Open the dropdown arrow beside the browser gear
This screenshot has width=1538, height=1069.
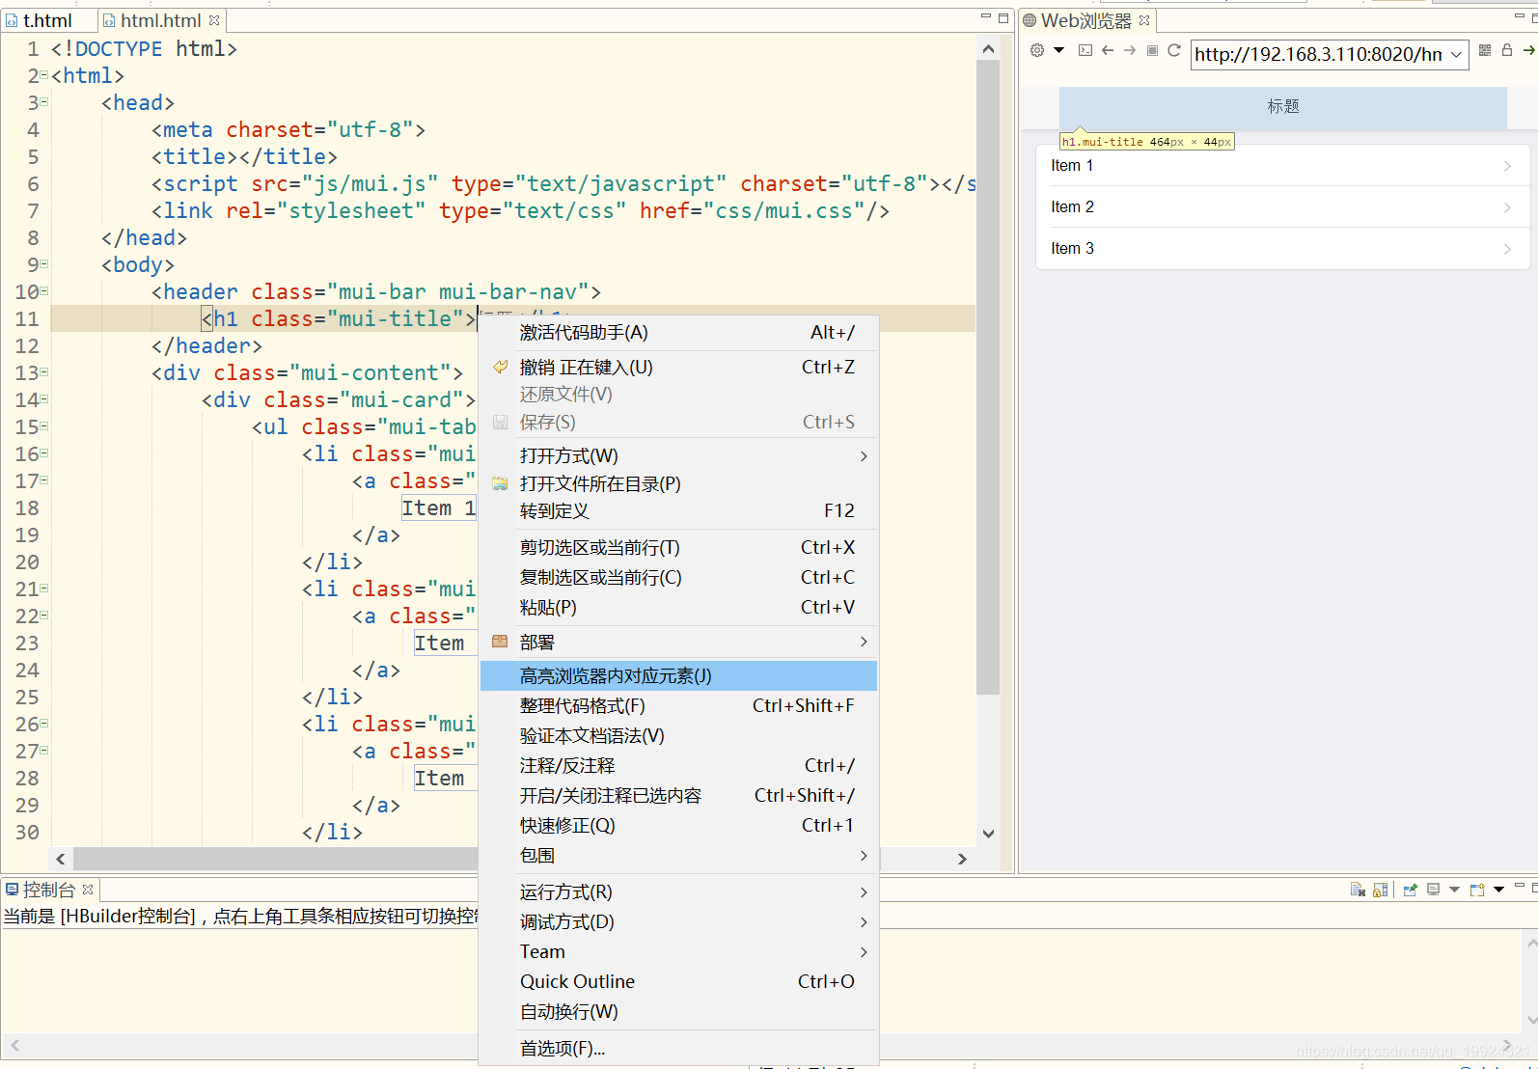click(x=1058, y=50)
